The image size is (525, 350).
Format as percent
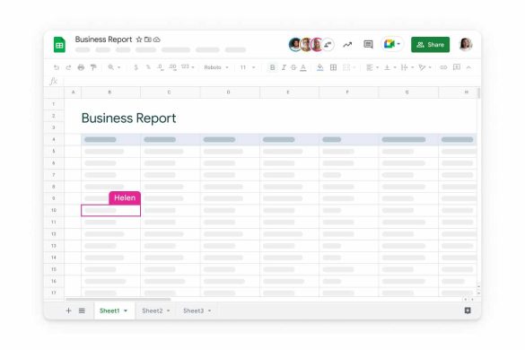(148, 67)
